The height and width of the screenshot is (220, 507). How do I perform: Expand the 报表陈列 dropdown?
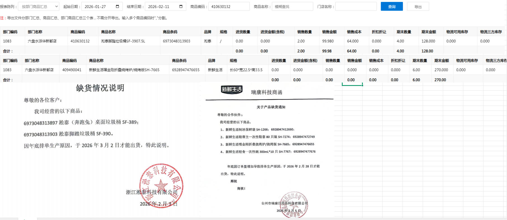[x=39, y=6]
